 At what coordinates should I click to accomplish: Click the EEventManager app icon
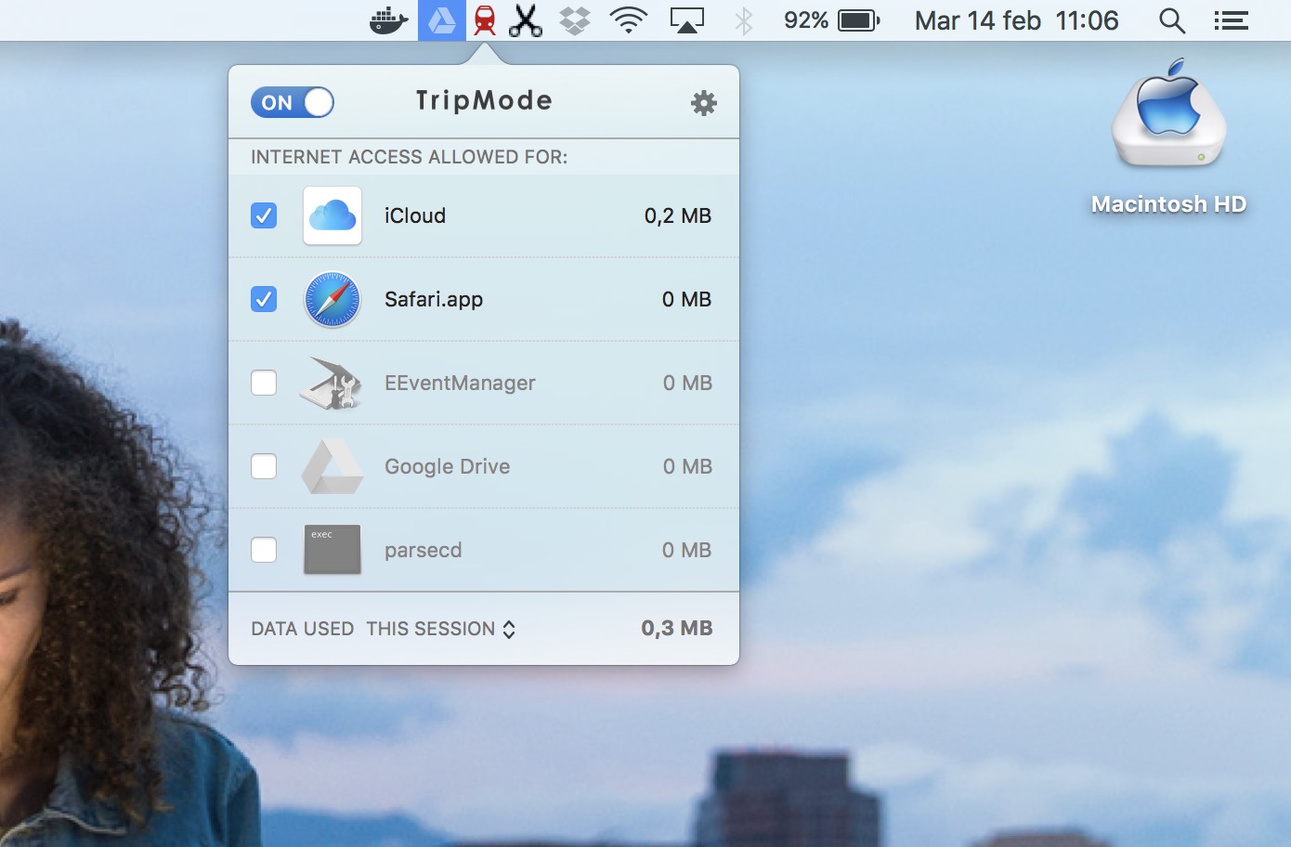[331, 383]
